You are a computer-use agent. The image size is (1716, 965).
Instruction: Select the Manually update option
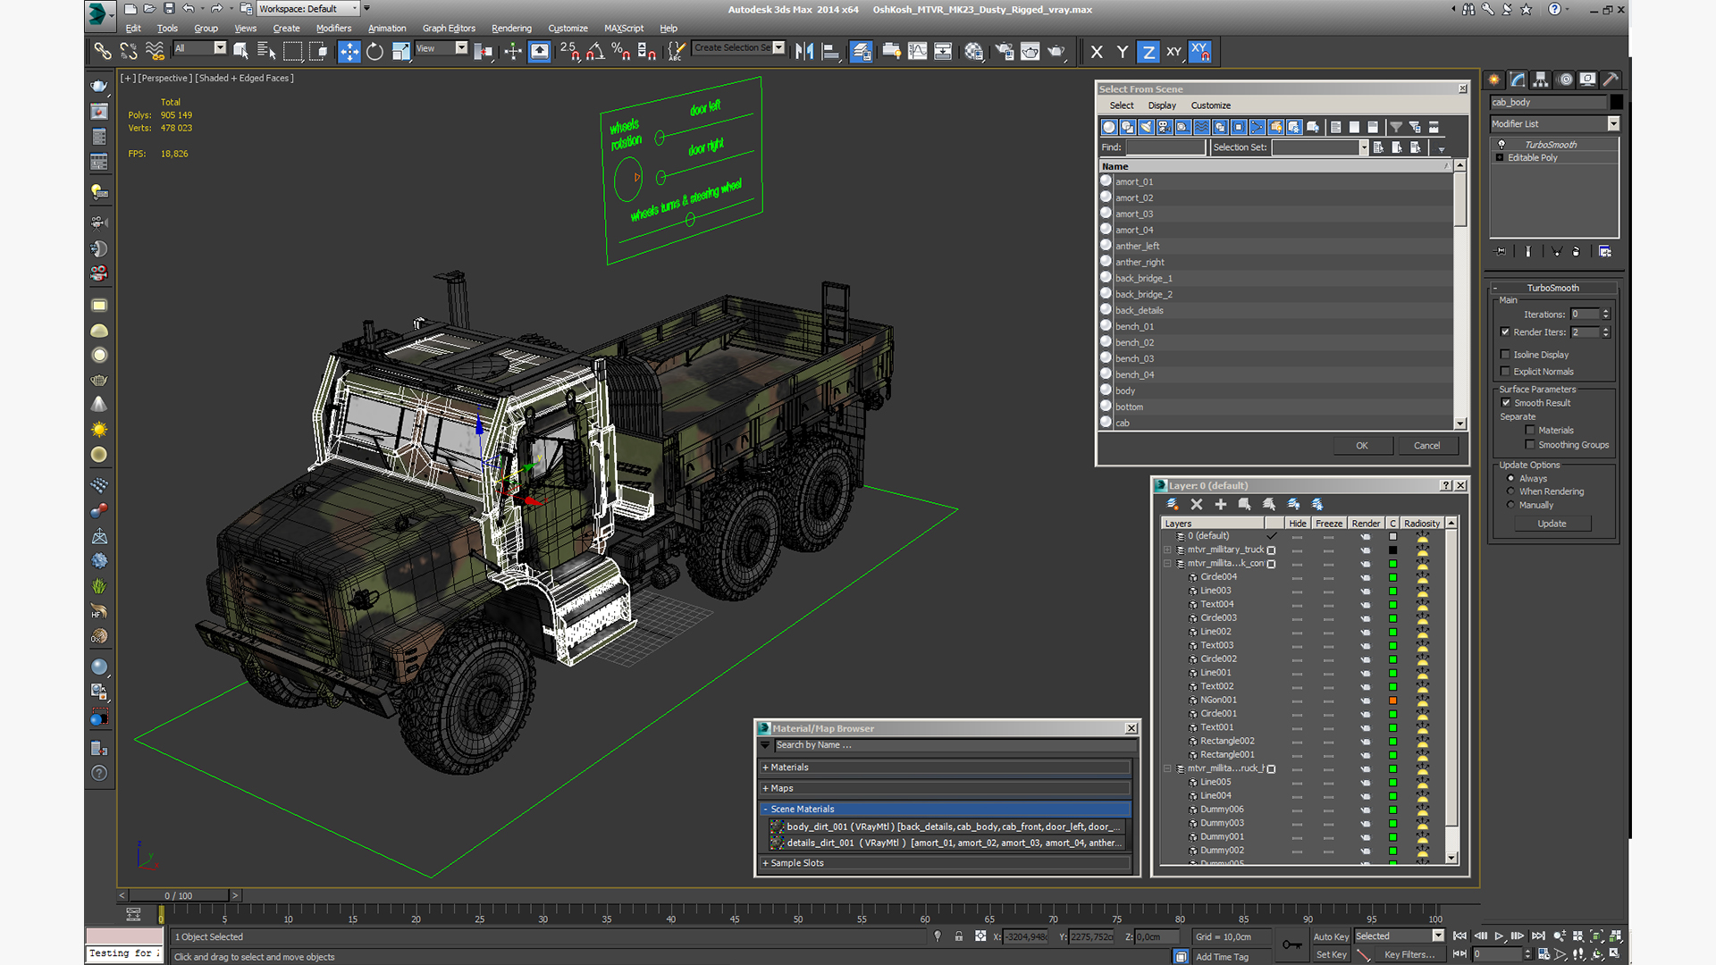point(1511,505)
